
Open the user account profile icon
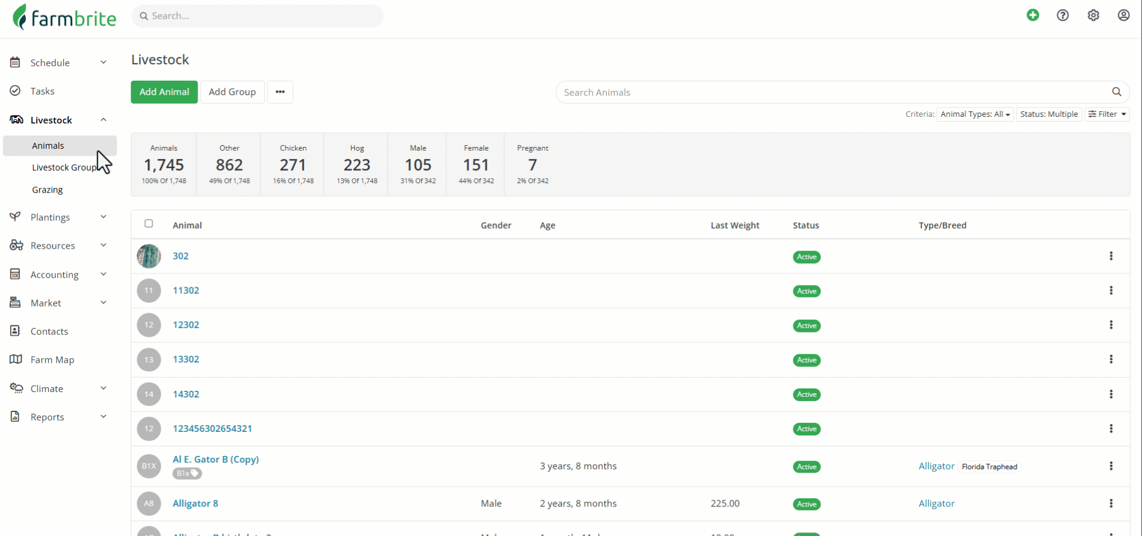(1124, 16)
